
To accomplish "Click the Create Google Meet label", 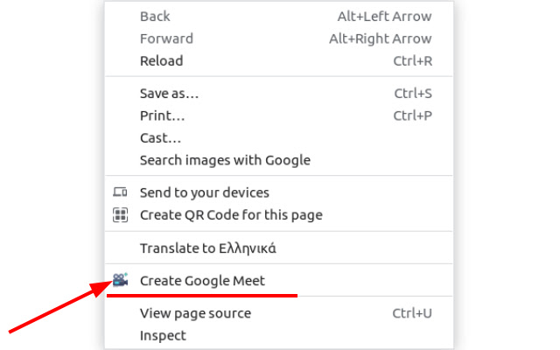I will [x=202, y=281].
